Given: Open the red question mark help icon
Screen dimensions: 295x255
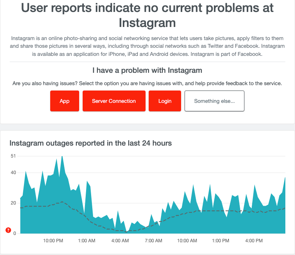Looking at the screenshot, I should (8, 230).
